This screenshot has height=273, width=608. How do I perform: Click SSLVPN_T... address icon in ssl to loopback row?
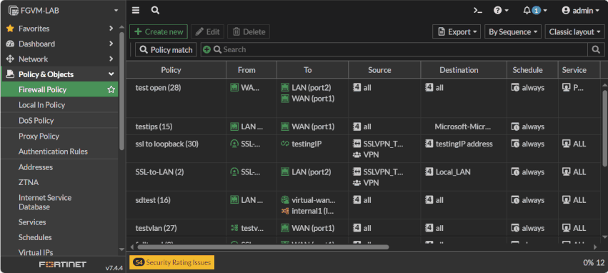click(x=357, y=144)
